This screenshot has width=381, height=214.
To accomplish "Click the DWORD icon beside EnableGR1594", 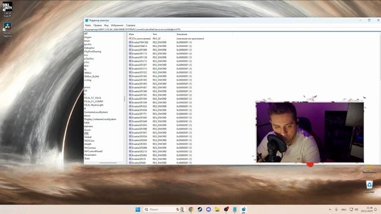I will coord(130,99).
